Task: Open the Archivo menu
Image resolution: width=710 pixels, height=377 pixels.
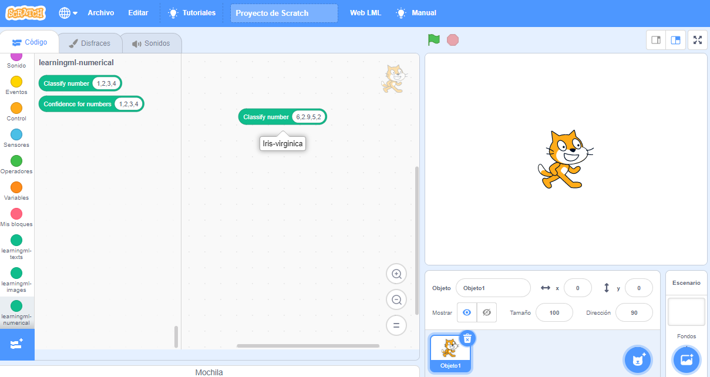Action: click(100, 12)
